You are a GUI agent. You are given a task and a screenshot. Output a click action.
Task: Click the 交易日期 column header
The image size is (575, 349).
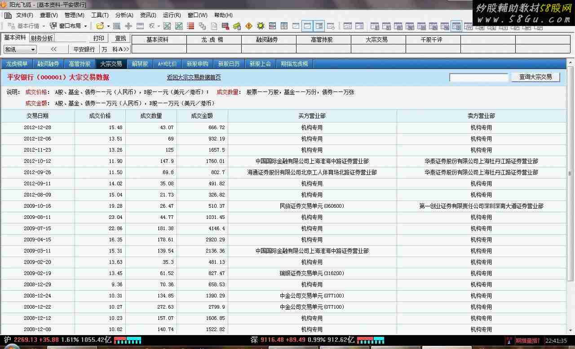[38, 116]
